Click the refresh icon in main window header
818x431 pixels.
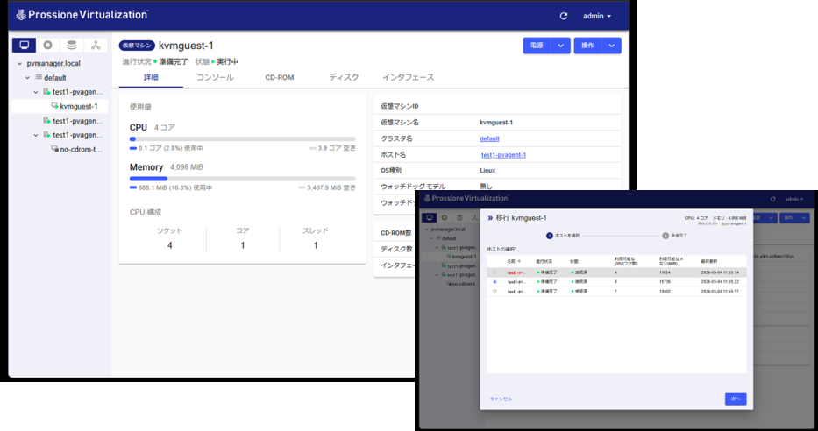(564, 16)
